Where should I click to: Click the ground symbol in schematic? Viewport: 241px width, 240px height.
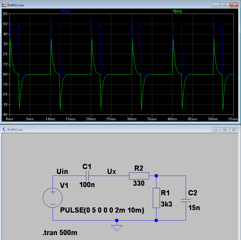click(117, 228)
